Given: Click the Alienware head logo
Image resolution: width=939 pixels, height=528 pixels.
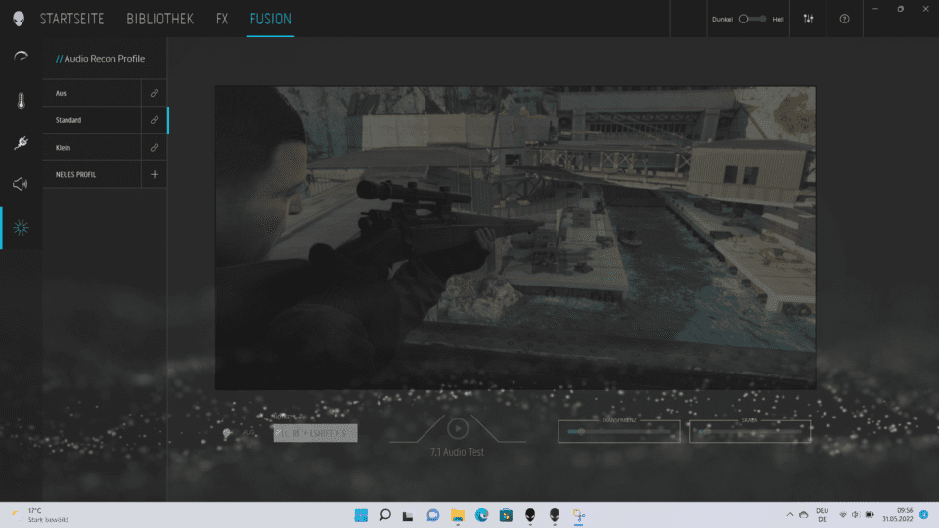Looking at the screenshot, I should 19,19.
